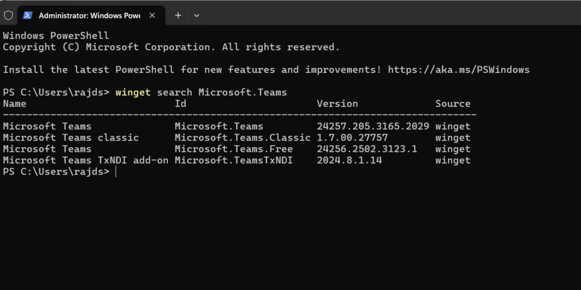Click version number 24257.205.3165.2029

[x=373, y=126]
